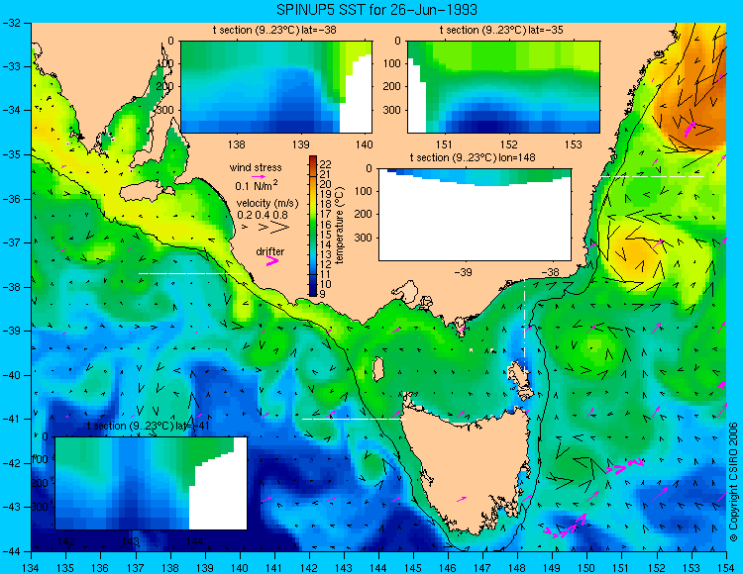Screen dimensions: 743x574
Task: Click the 22 tick on the color bar
Action: tap(326, 164)
